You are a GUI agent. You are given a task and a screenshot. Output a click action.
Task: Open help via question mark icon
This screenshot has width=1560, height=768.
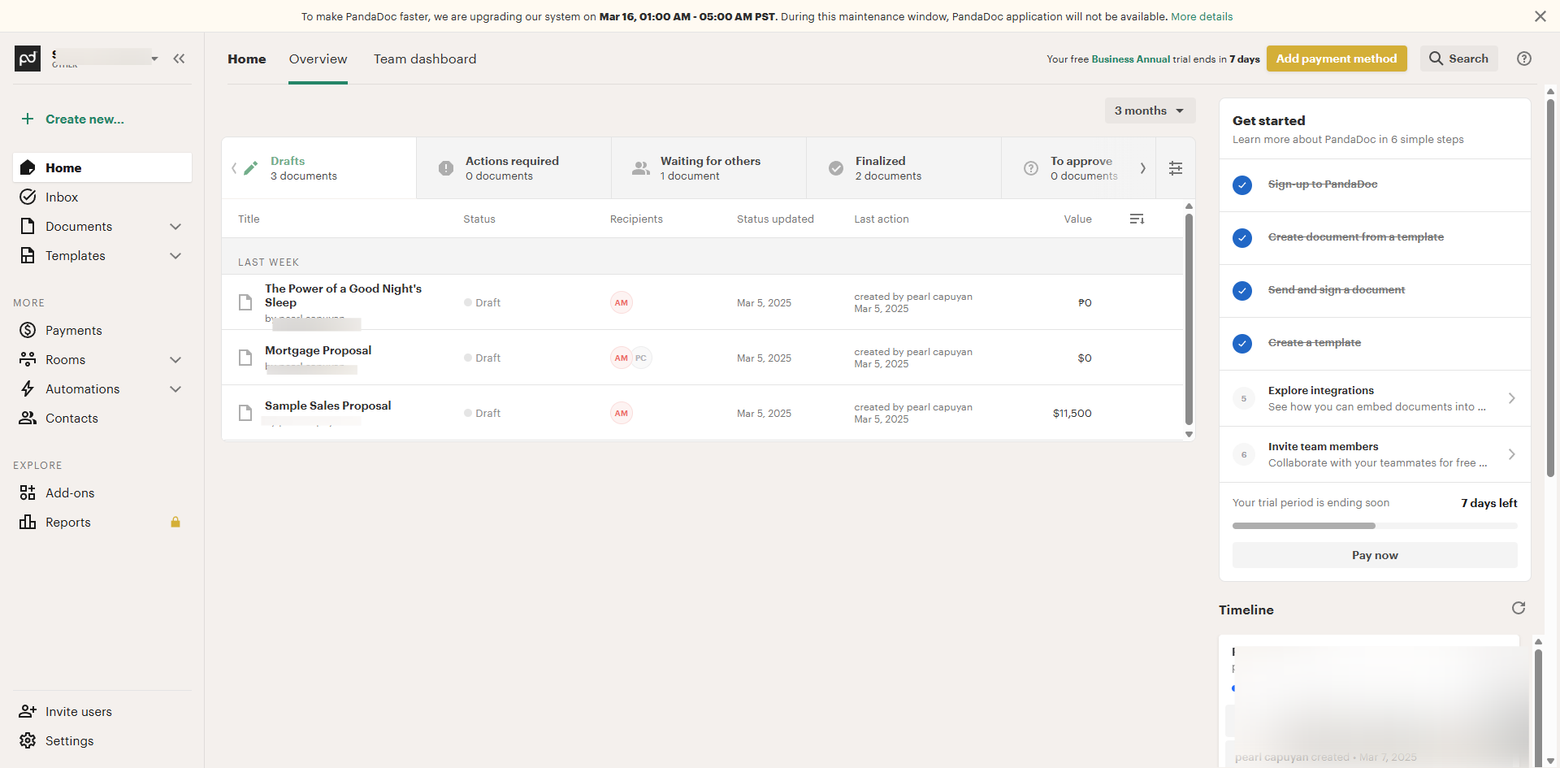[1524, 59]
